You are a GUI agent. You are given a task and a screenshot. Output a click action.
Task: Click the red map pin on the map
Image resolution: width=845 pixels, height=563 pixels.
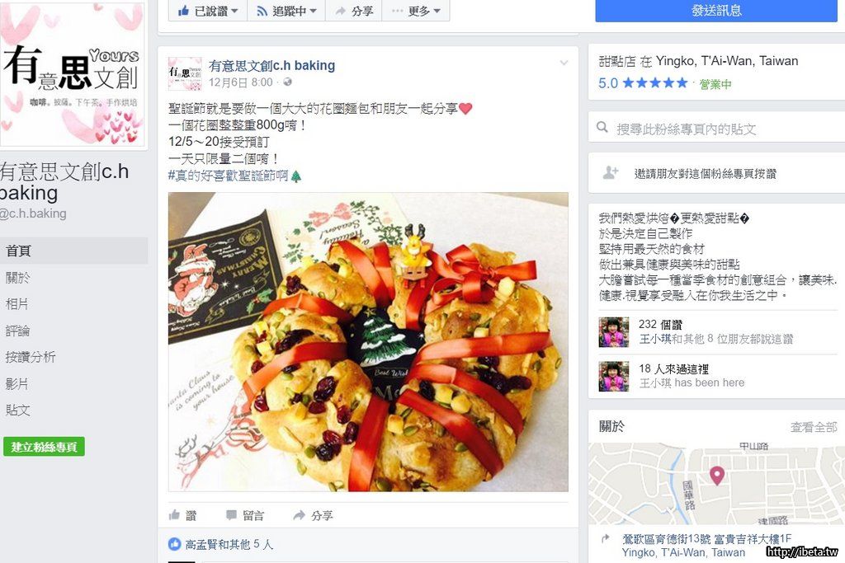(x=717, y=476)
